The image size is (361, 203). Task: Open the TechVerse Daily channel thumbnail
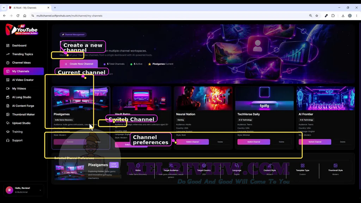pos(264,99)
